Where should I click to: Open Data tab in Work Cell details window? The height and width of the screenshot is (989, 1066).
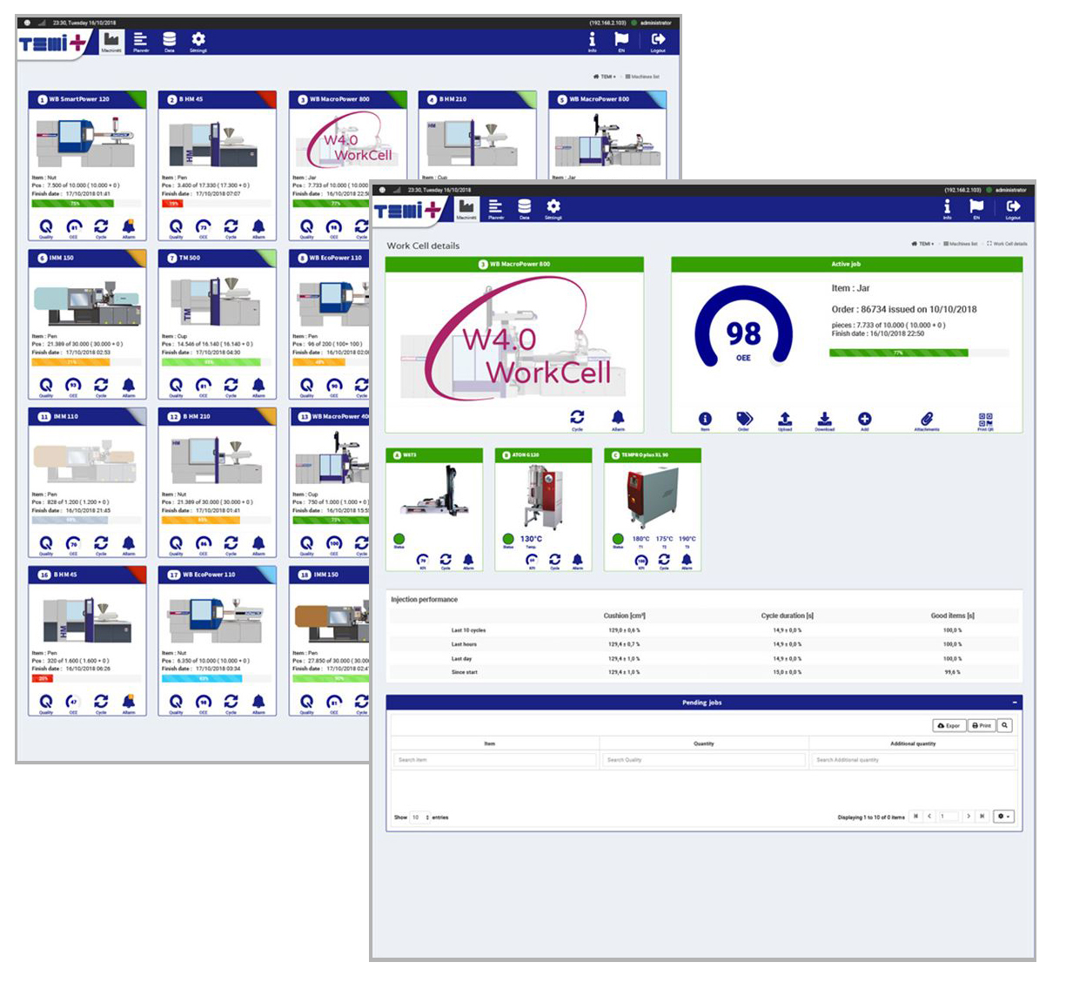pos(524,209)
